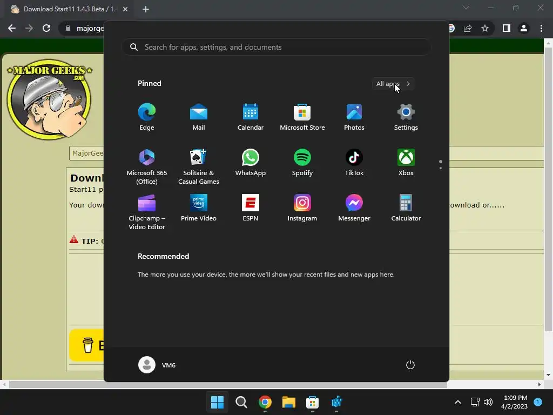The height and width of the screenshot is (415, 553).
Task: Open taskbar Search
Action: pos(241,402)
